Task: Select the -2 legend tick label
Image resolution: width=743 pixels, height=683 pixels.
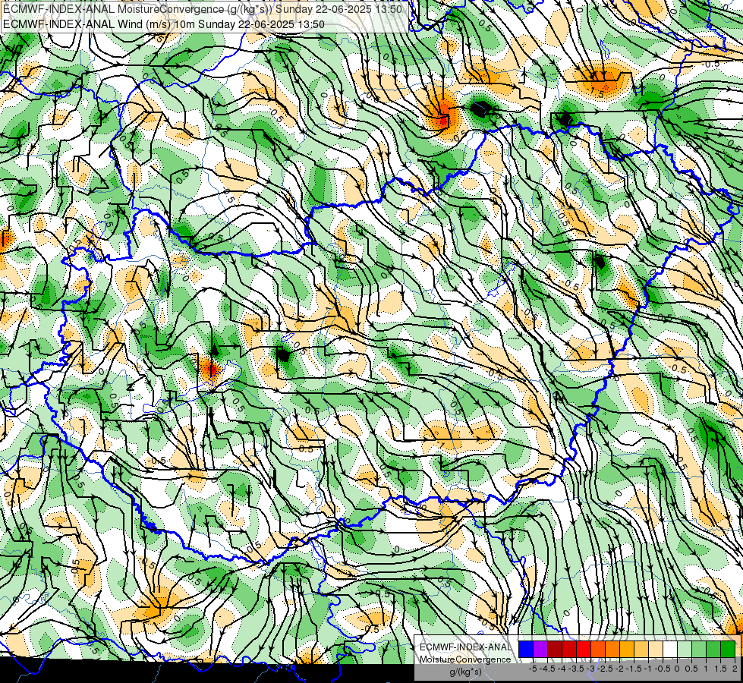Action: click(x=620, y=669)
